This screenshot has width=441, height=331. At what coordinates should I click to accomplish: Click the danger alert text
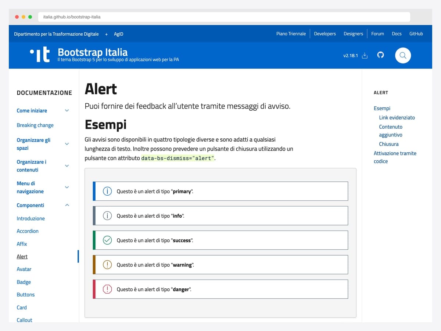[x=154, y=289]
